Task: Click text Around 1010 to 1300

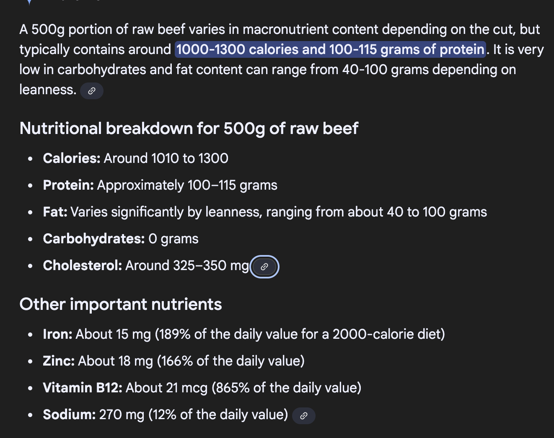Action: coord(166,158)
